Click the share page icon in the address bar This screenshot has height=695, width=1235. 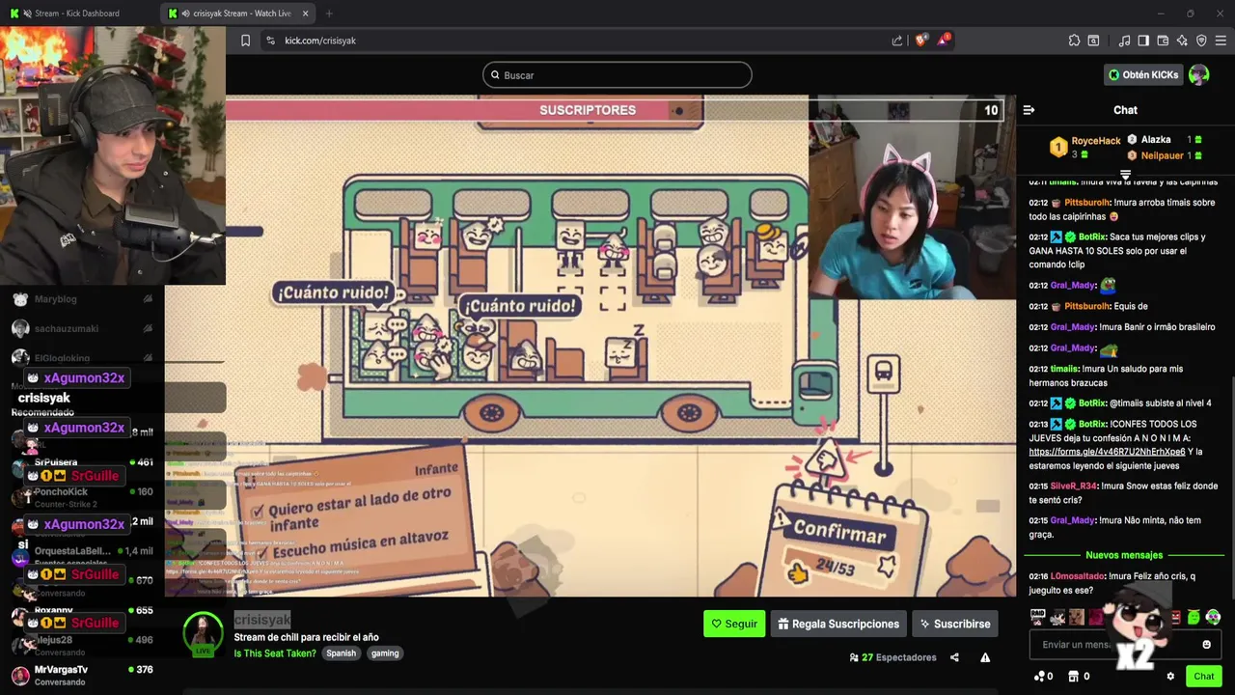(x=897, y=41)
